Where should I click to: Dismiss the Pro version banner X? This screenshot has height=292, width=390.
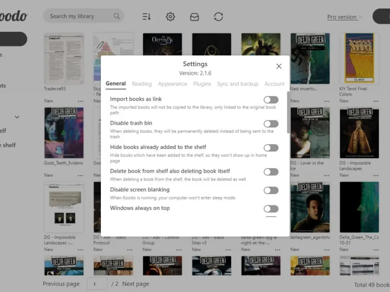coord(360,17)
